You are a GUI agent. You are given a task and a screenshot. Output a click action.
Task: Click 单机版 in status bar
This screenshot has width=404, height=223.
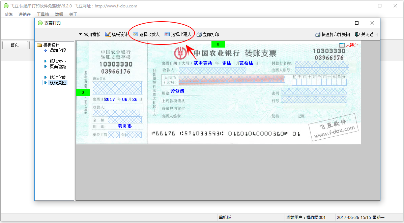[x=225, y=218]
